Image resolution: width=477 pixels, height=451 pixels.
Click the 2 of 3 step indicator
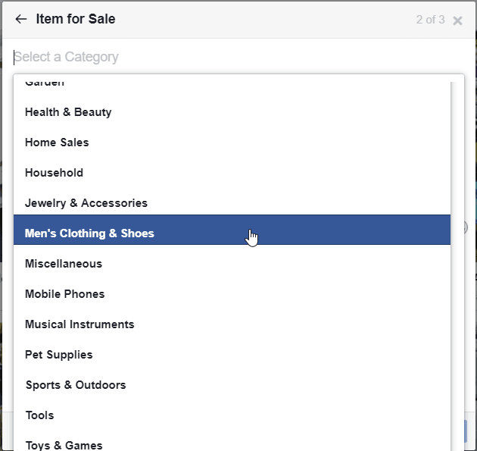click(430, 20)
